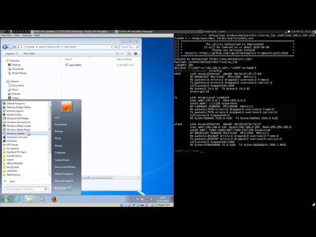316x237 pixels.
Task: Launch Wireshark from the programs list
Action: tap(12, 141)
